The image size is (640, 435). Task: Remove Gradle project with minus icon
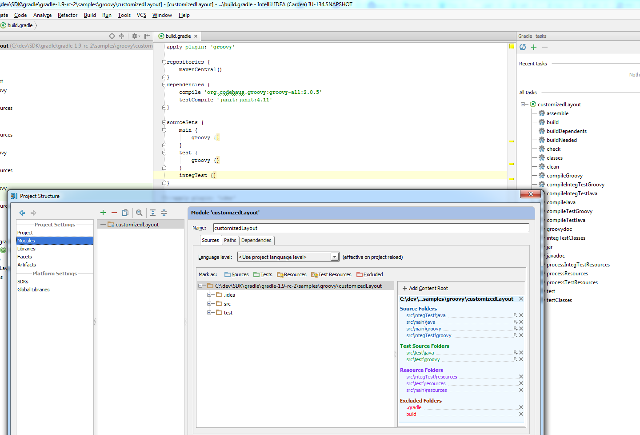pos(545,47)
